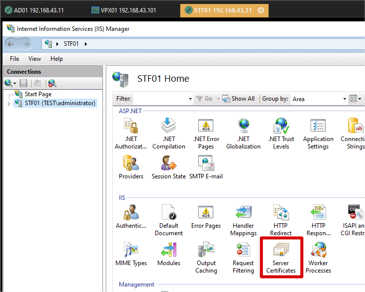The width and height of the screenshot is (365, 292).
Task: Click the Management group header
Action: coord(136,285)
